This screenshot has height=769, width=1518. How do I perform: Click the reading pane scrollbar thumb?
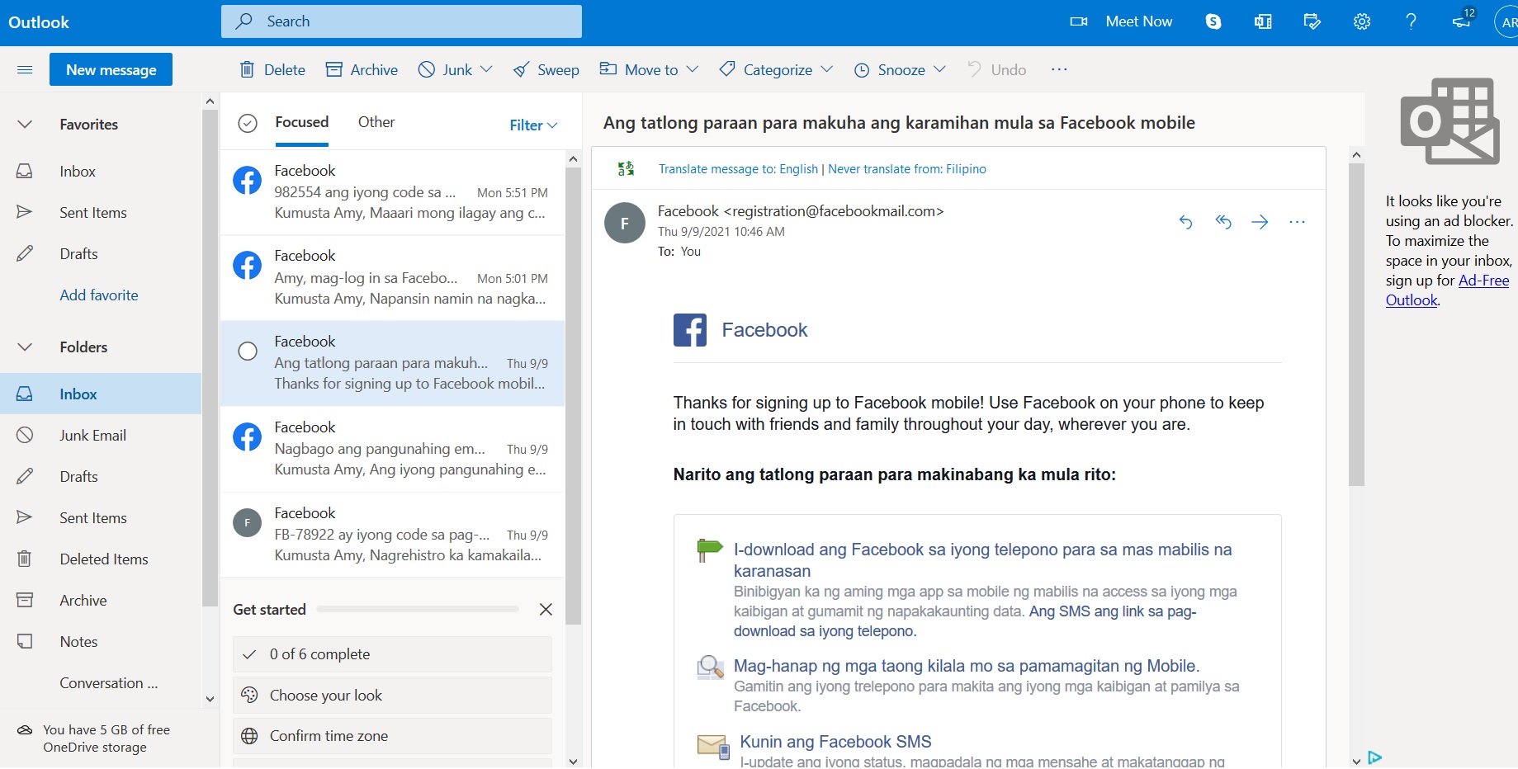click(1356, 324)
